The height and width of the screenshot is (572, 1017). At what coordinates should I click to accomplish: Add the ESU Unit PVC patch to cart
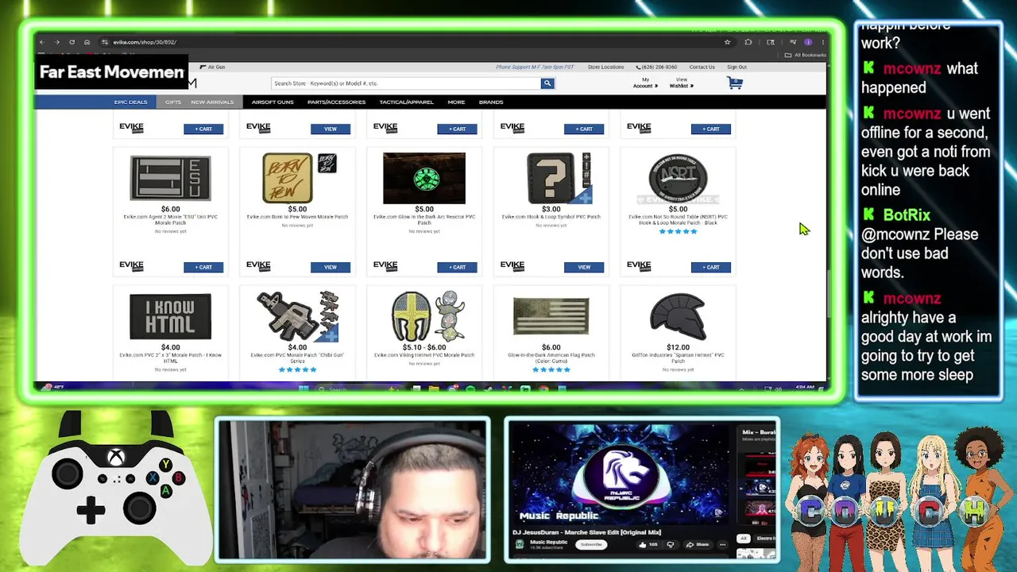pos(203,267)
